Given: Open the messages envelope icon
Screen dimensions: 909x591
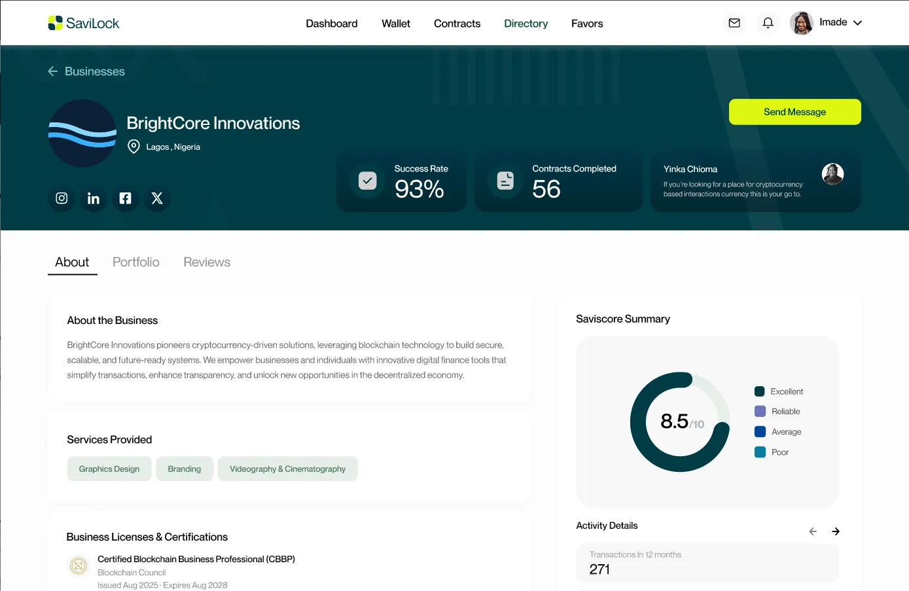Looking at the screenshot, I should 734,22.
